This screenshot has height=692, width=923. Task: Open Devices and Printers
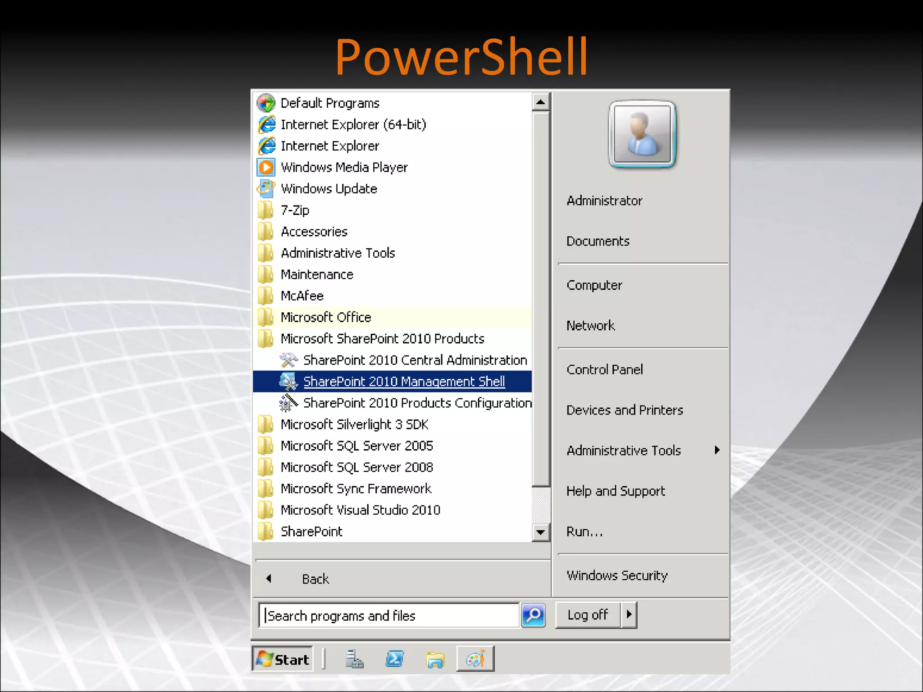pyautogui.click(x=625, y=410)
